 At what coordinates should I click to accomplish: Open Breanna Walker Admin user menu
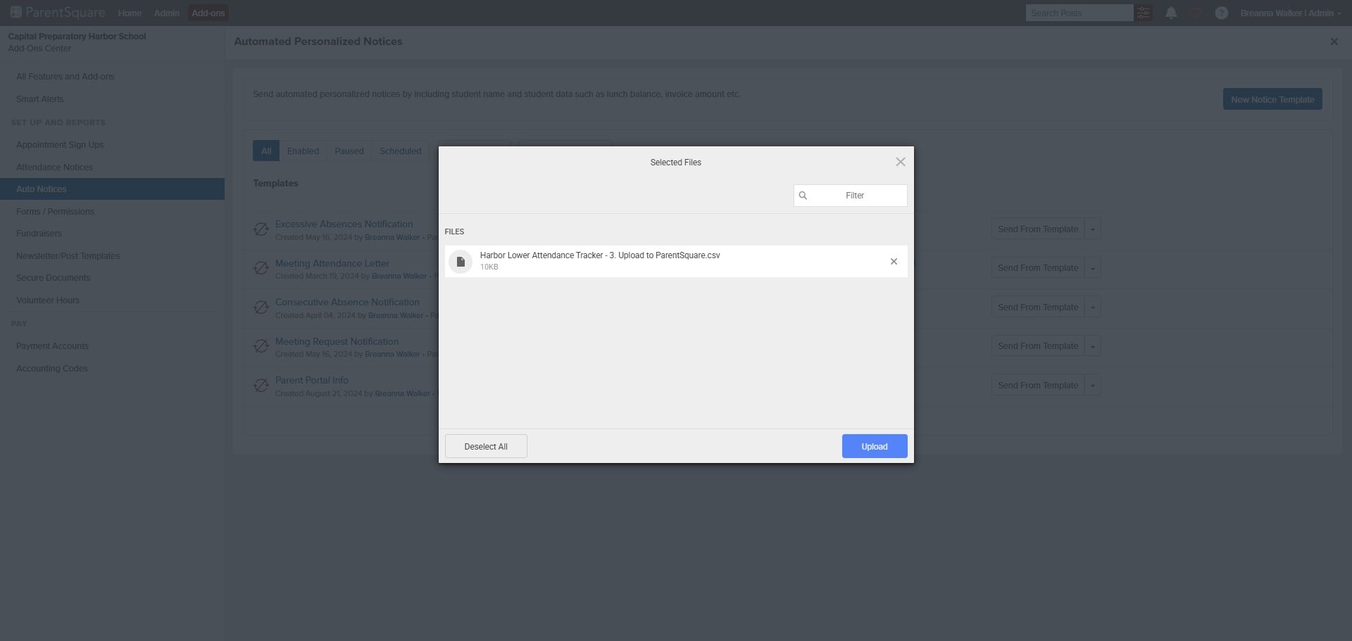pyautogui.click(x=1290, y=13)
